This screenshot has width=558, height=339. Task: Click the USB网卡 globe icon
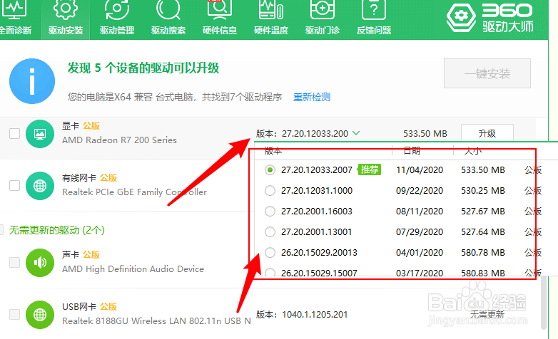pos(40,315)
